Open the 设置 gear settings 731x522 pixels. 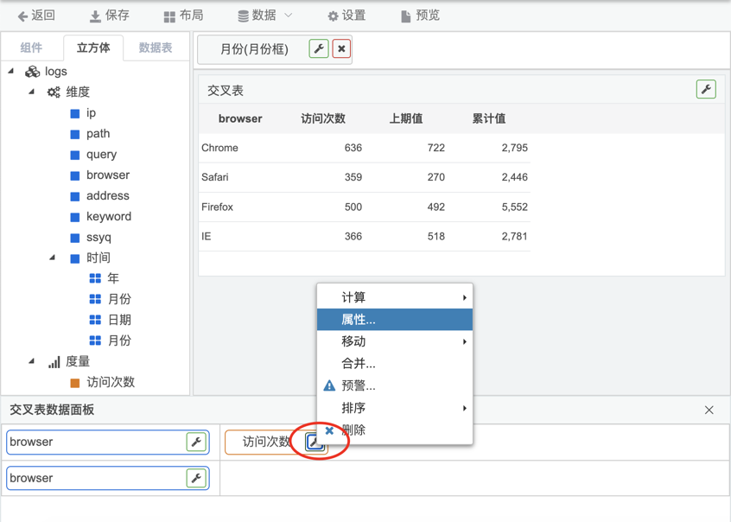click(346, 16)
